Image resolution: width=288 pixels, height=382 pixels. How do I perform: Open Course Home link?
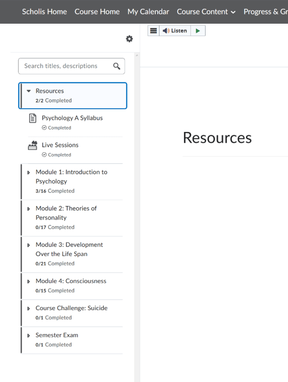(x=97, y=12)
